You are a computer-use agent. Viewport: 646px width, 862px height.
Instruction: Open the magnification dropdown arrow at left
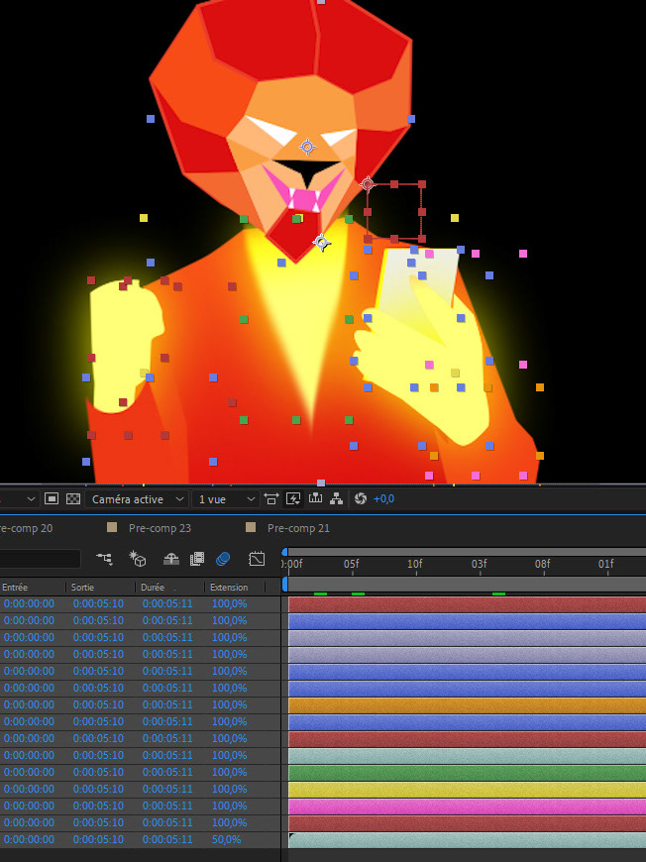(31, 499)
